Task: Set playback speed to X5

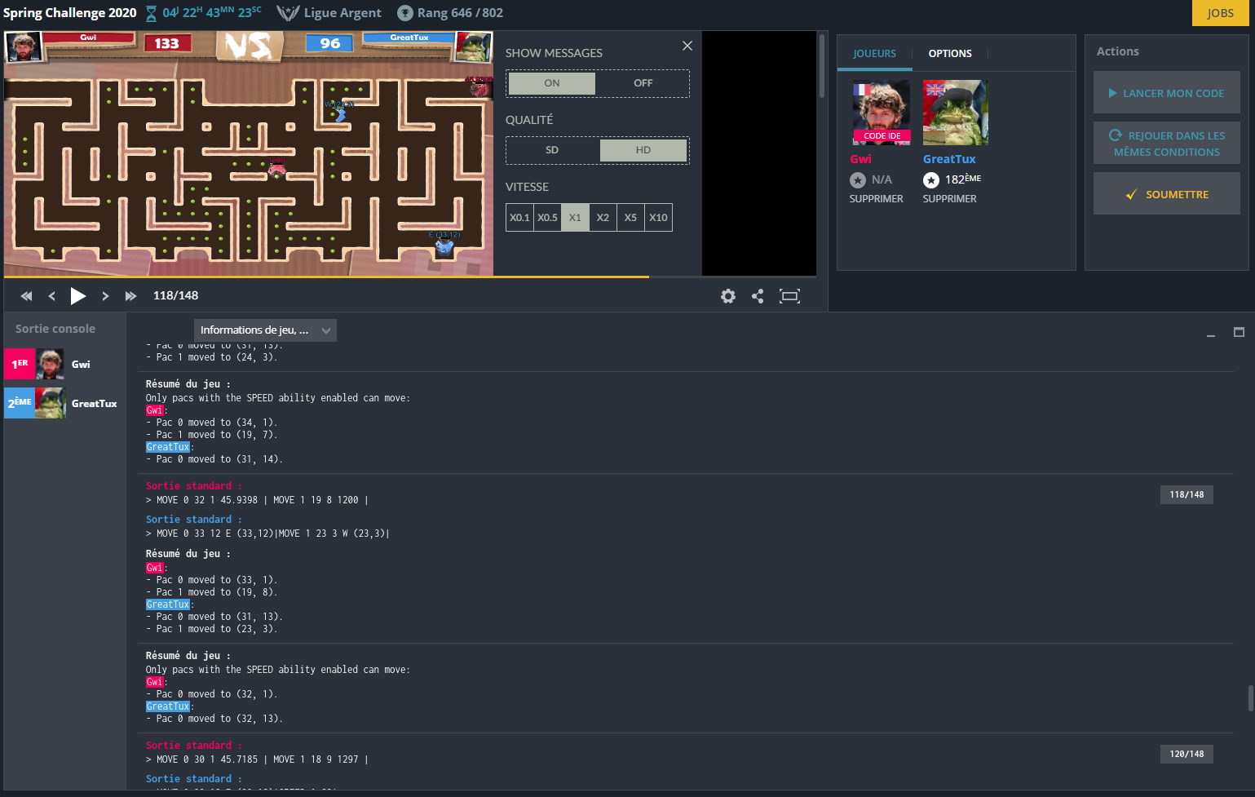Action: [x=630, y=218]
